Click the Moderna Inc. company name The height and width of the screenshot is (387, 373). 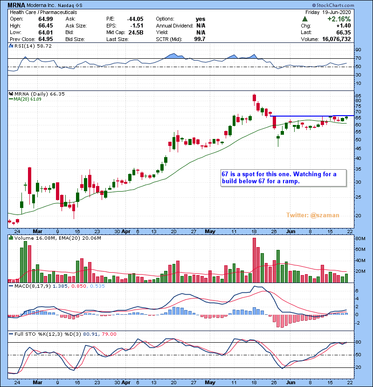[x=41, y=5]
